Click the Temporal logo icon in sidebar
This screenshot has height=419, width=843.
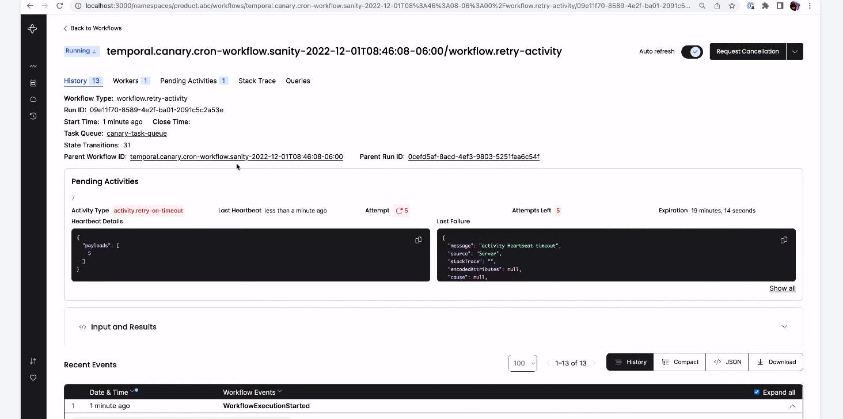coord(33,29)
